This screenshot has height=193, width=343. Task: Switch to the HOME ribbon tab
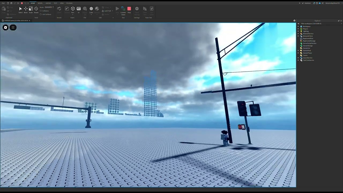pos(33,3)
